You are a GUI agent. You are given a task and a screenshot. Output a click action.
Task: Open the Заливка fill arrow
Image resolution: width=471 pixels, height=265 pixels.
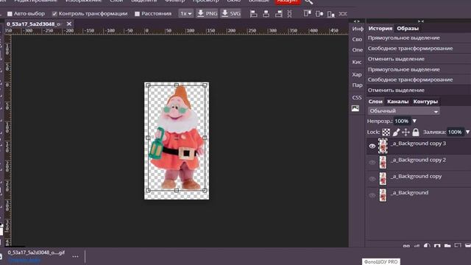(467, 132)
